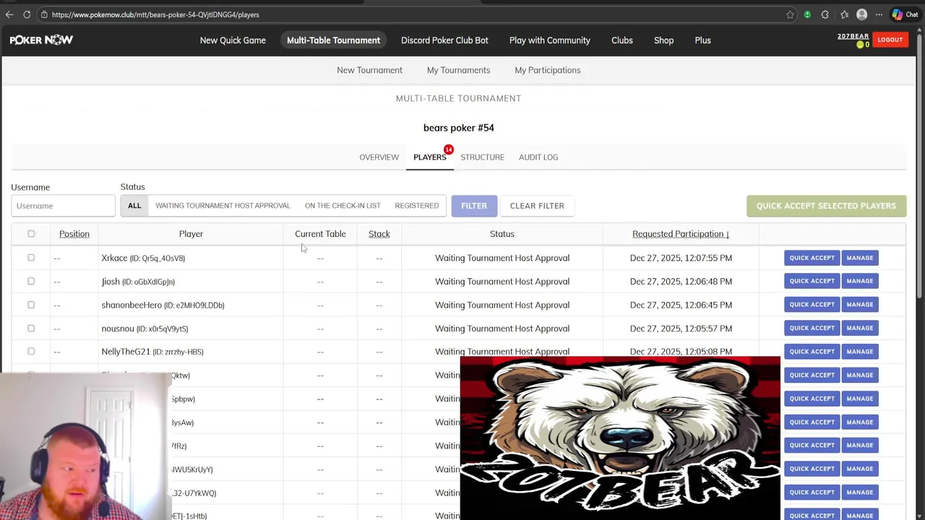Open New Tournament submenu link
Viewport: 925px width, 520px height.
(x=369, y=70)
